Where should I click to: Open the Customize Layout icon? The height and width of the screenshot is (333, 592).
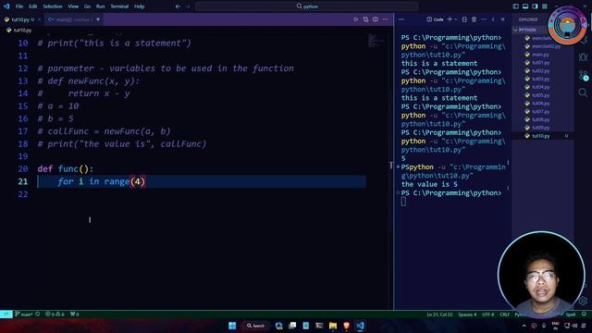(545, 6)
